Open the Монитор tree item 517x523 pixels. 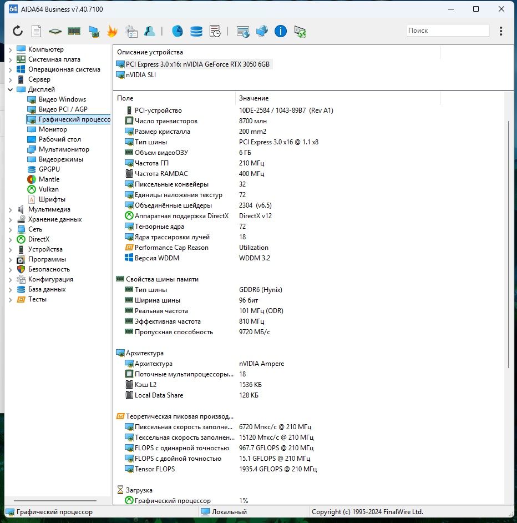tap(47, 129)
